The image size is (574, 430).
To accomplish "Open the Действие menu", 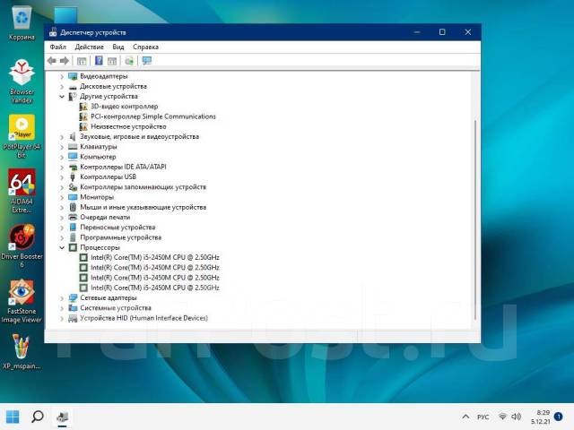I will 90,47.
